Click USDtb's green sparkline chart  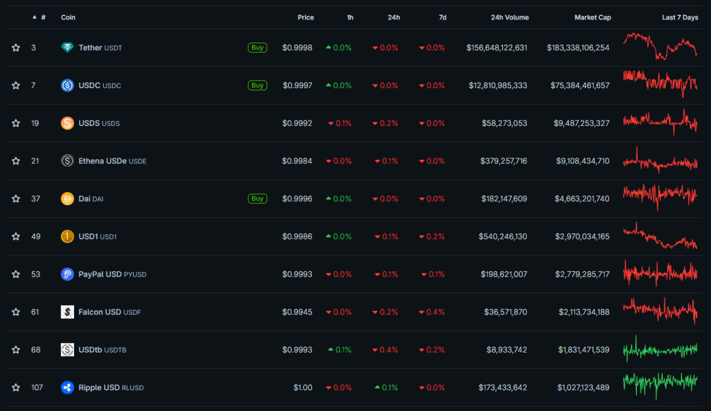(x=659, y=349)
